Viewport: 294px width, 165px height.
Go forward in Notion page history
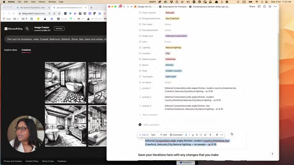click(128, 6)
